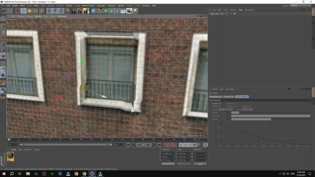Click the Apply button in Coordinates
The width and height of the screenshot is (315, 177).
(x=200, y=164)
